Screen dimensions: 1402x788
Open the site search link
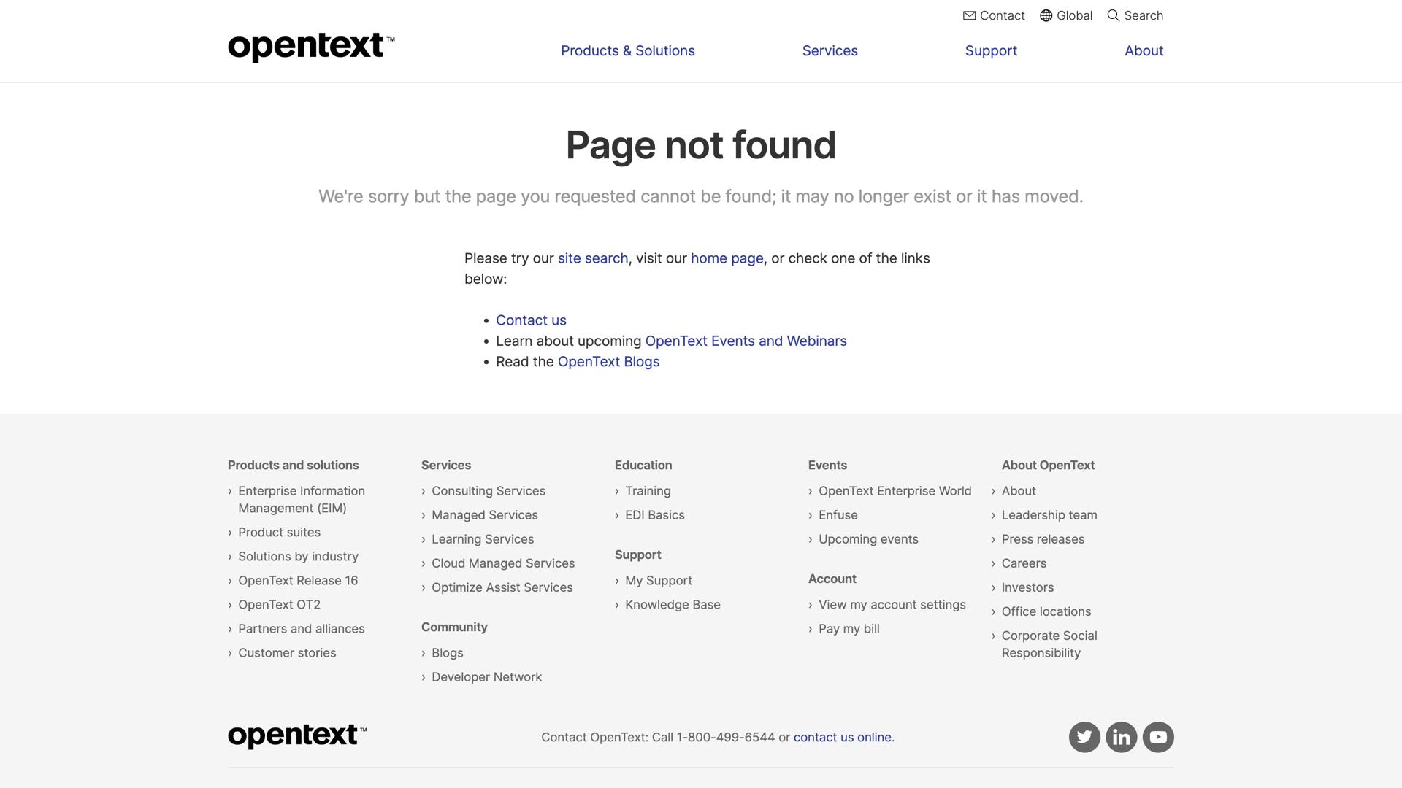pos(592,258)
